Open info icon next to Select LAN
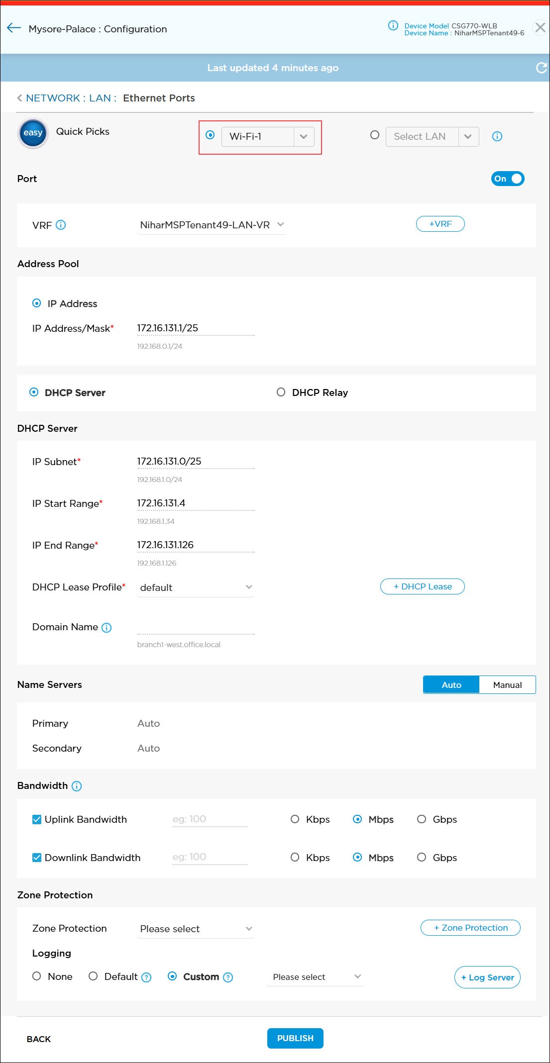 [x=497, y=136]
